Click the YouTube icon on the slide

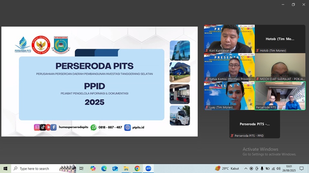pyautogui.click(x=48, y=127)
